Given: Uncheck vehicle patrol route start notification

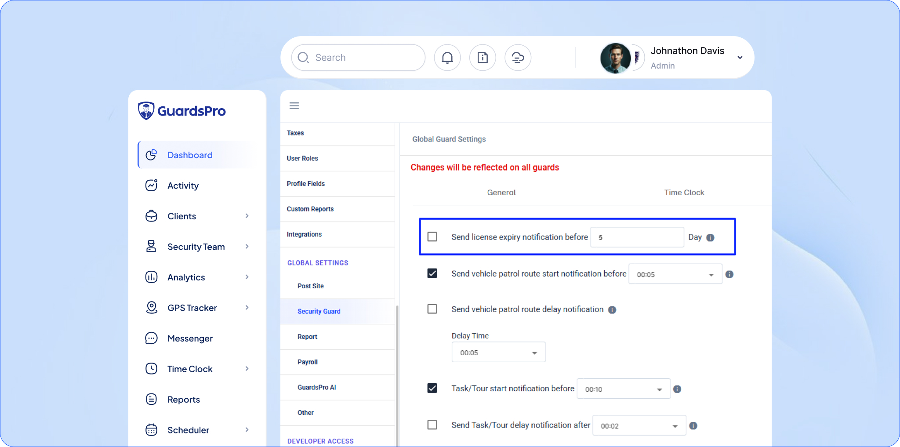Looking at the screenshot, I should click(x=432, y=273).
